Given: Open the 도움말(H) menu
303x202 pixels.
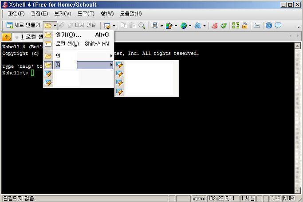Looking at the screenshot, I should pos(131,13).
